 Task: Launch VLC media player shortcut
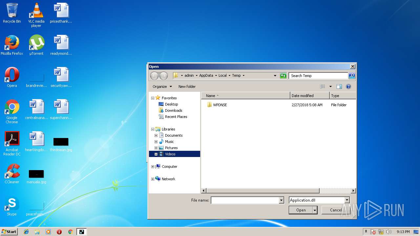point(36,15)
